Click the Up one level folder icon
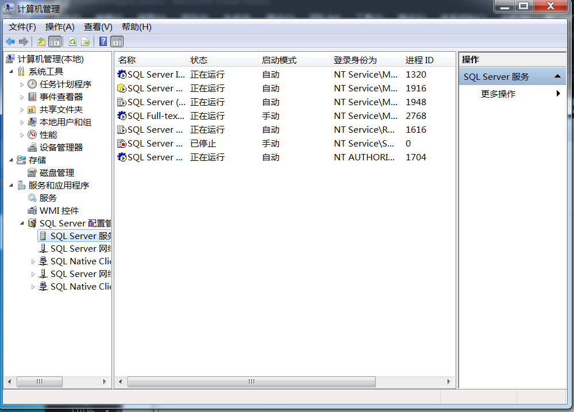Image resolution: width=574 pixels, height=412 pixels. (x=41, y=42)
